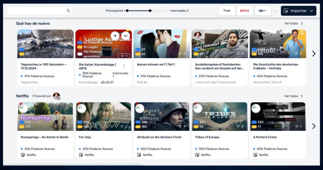
Task: Click Lohnt sich das? (Interviews) course name
Action: click(x=215, y=82)
